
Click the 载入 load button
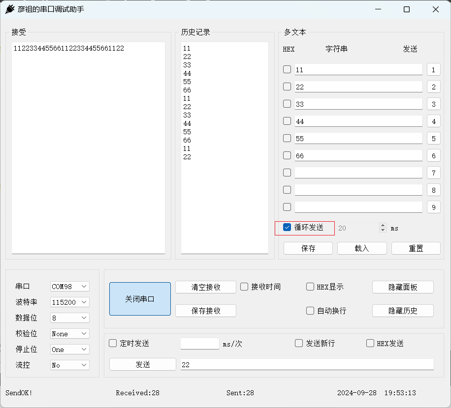(362, 248)
